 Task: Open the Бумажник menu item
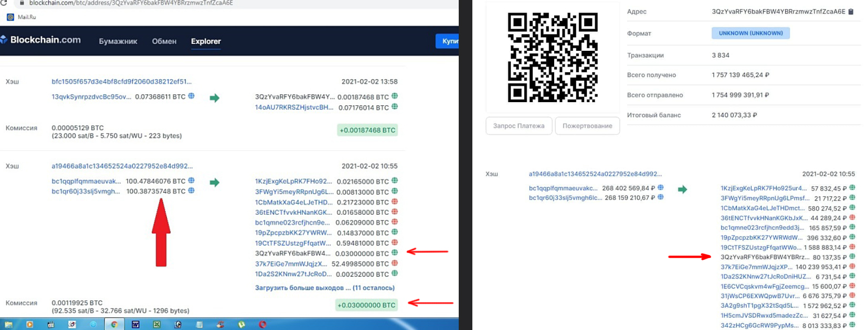(118, 41)
